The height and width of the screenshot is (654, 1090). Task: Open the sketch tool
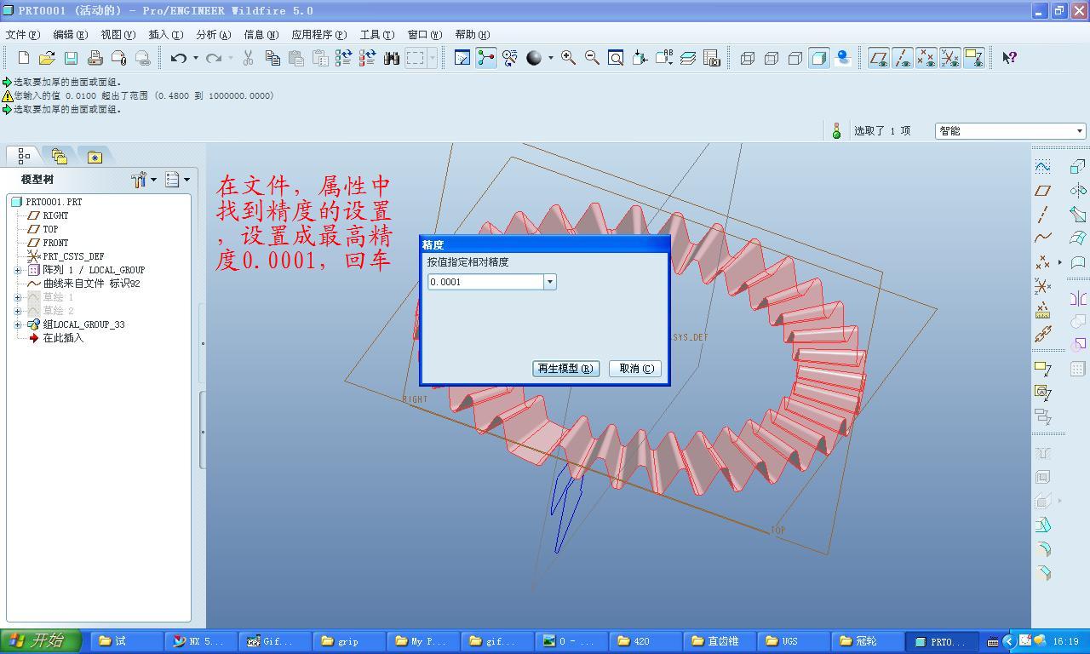pyautogui.click(x=1042, y=166)
